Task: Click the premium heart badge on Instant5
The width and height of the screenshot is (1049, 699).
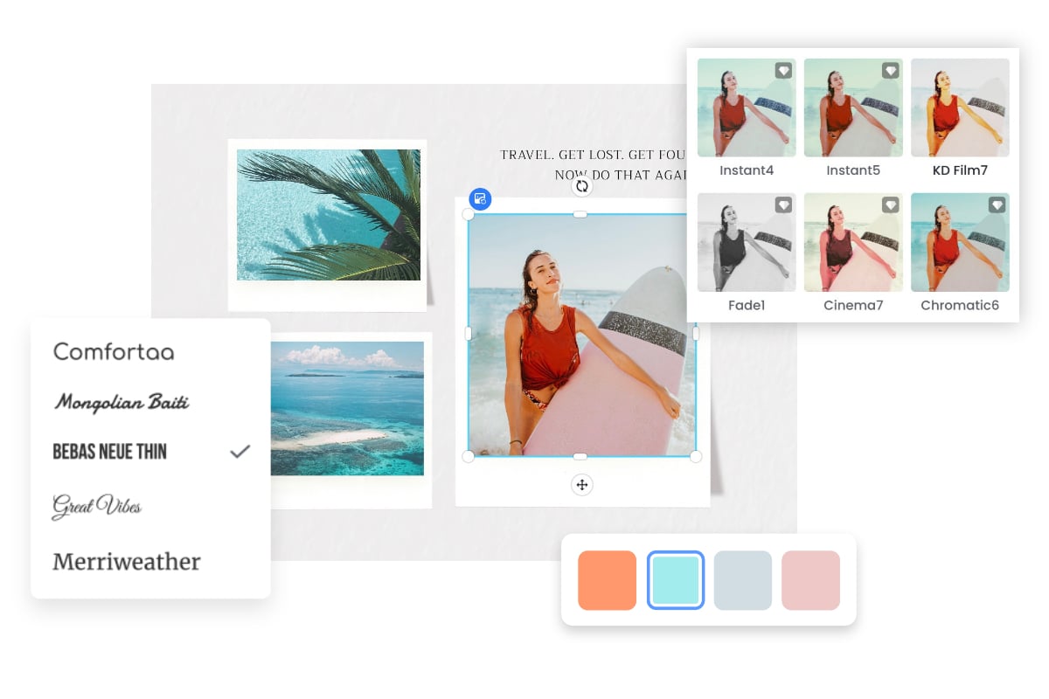Action: 890,71
